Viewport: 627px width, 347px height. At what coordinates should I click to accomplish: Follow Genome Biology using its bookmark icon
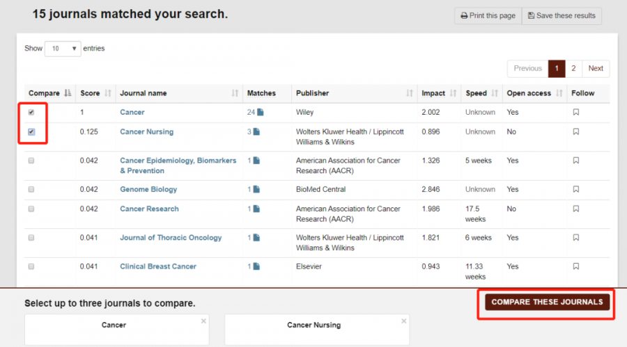(575, 189)
